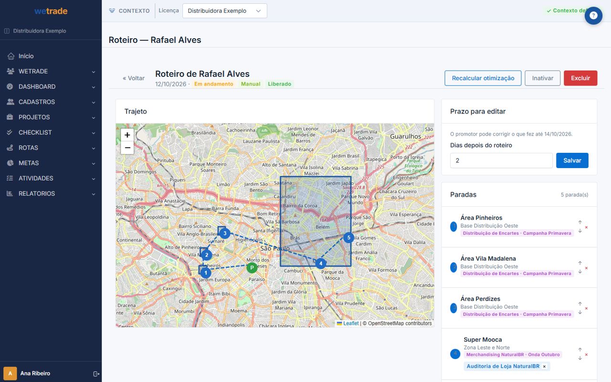Screen dimensions: 611x382
Task: Click the wetrade logo
Action: tap(51, 11)
